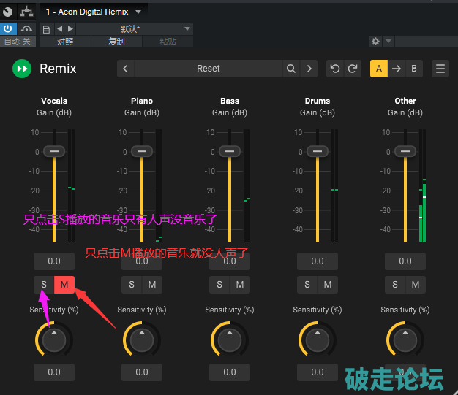Click the redo arrow icon

353,69
